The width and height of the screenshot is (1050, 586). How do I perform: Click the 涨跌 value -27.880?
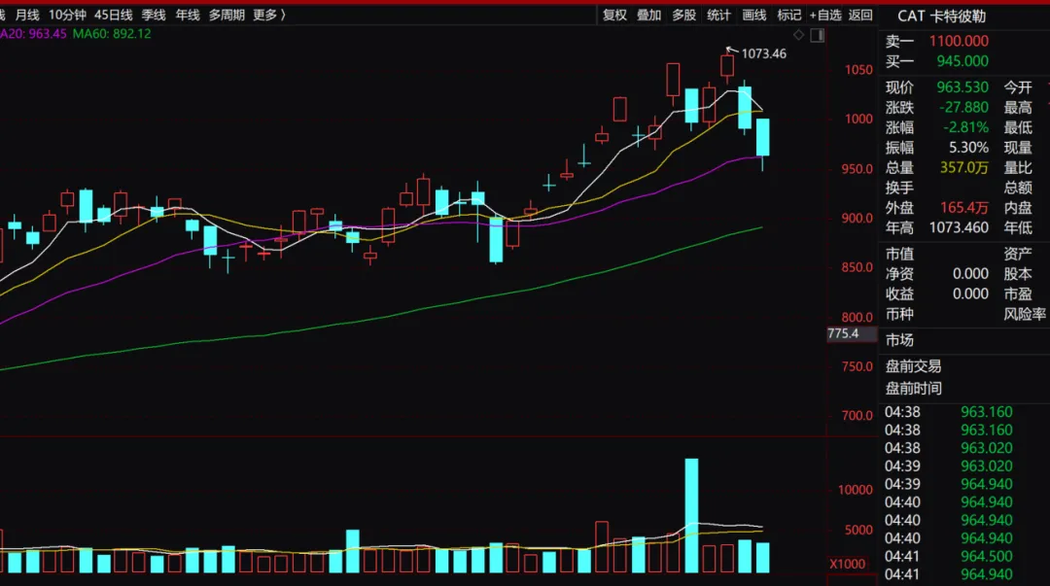coord(963,107)
